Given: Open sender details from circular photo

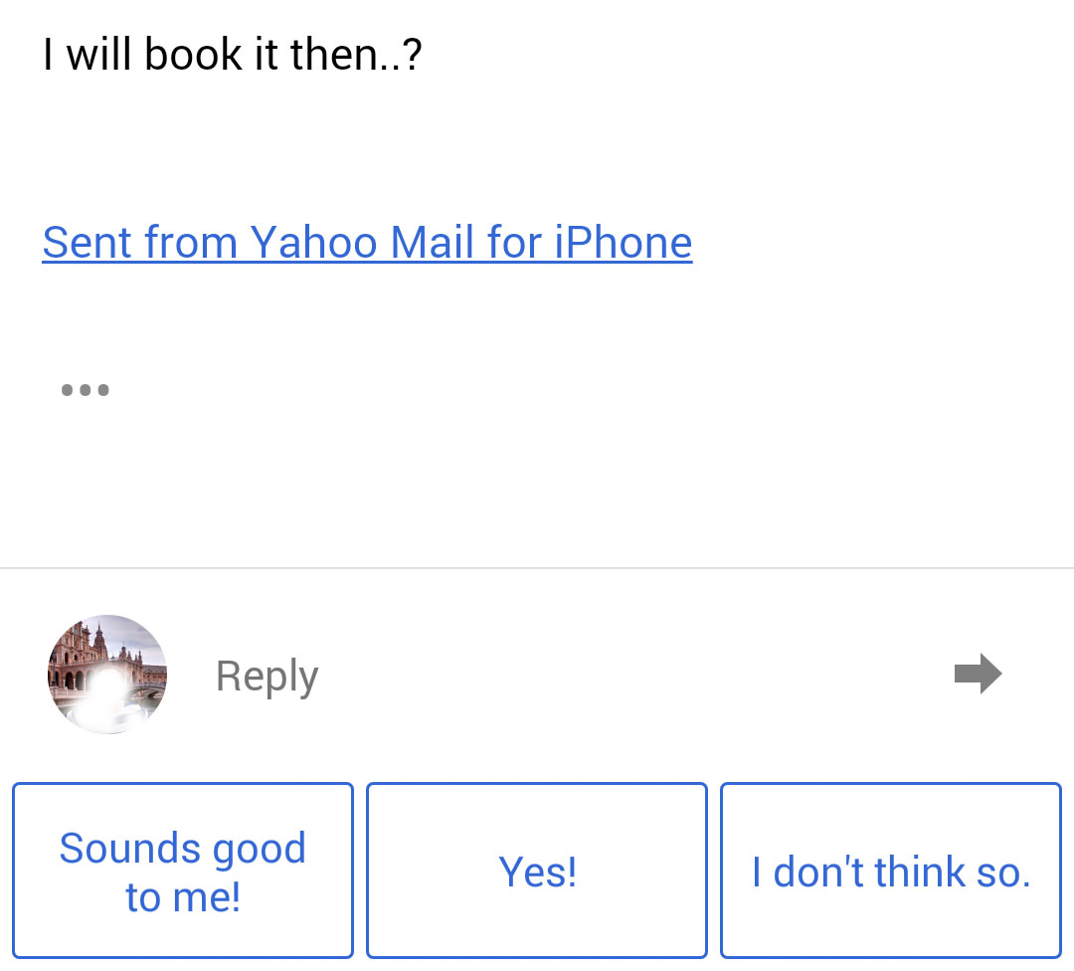Looking at the screenshot, I should tap(106, 674).
